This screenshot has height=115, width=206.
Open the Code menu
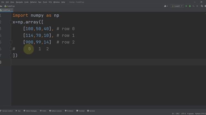coord(26,2)
